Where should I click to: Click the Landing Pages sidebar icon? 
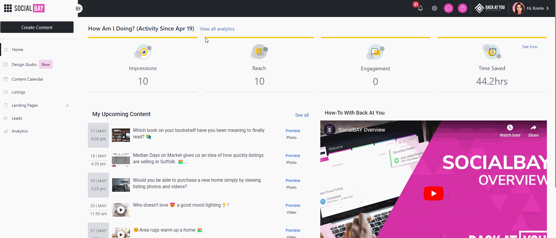pos(6,105)
